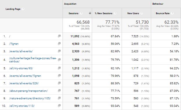
Task: Open /nature-adventure/directory/105/ link
Action: 30,98
